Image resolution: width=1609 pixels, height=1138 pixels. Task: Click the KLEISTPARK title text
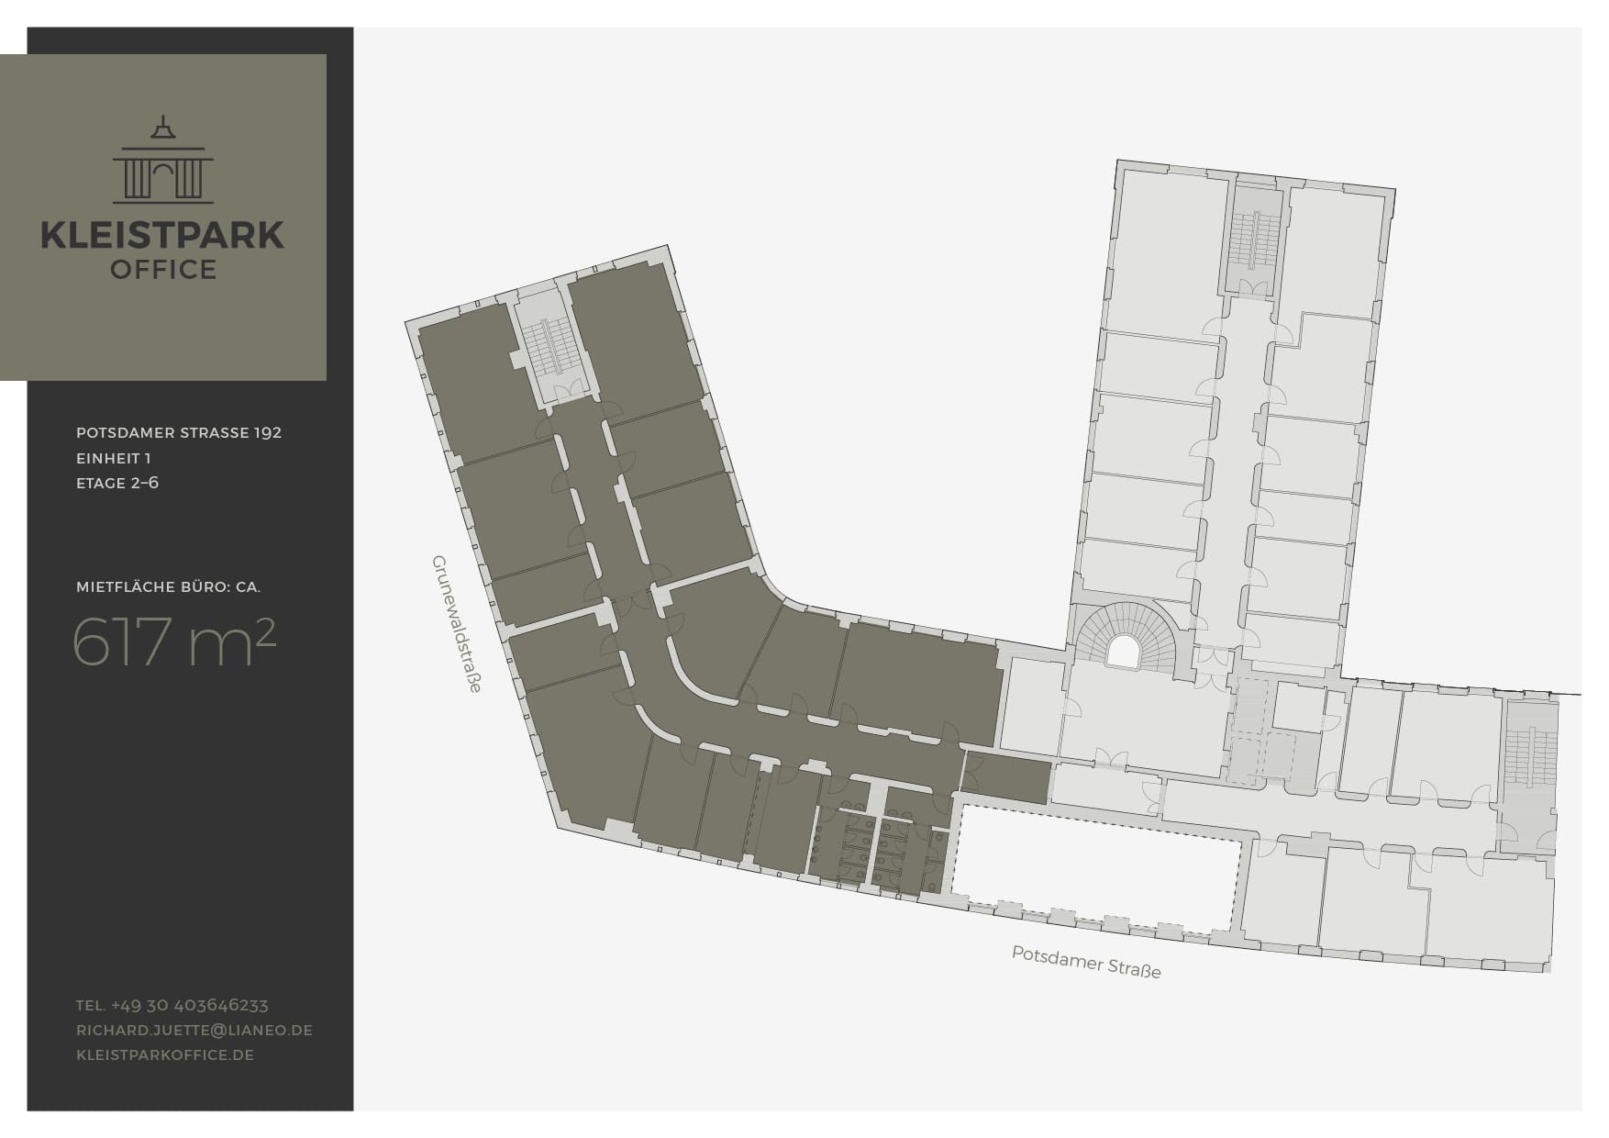162,236
